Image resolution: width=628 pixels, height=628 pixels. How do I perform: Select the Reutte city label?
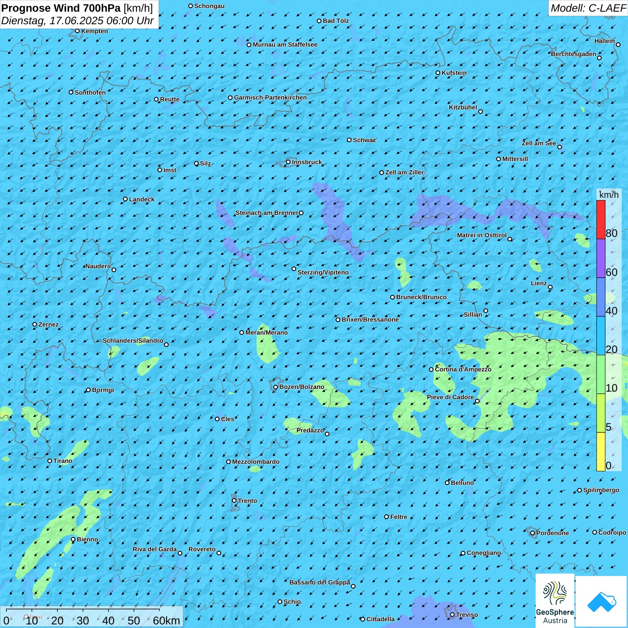[x=170, y=100]
